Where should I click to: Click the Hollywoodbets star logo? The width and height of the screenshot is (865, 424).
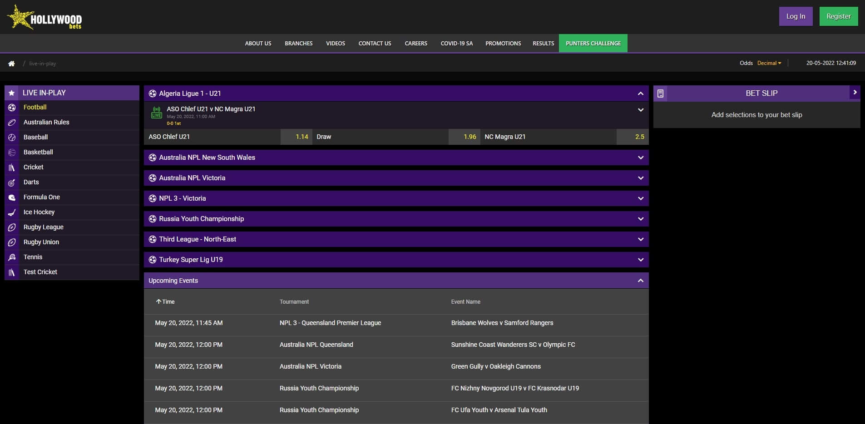click(20, 17)
